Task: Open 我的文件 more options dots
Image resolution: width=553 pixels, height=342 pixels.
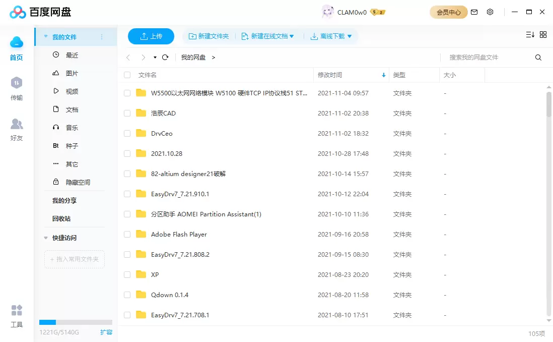Action: (x=102, y=37)
